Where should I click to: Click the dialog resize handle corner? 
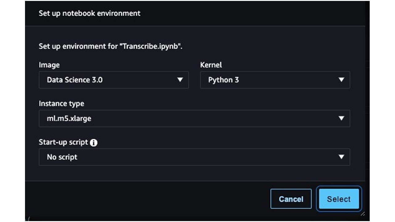(363, 213)
